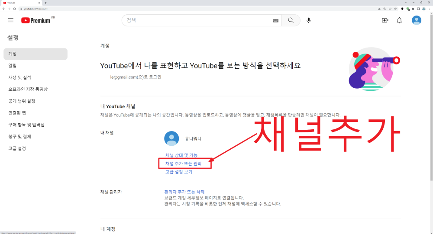The height and width of the screenshot is (234, 433).
Task: Open the Extensions puzzle icon
Action: point(413,9)
